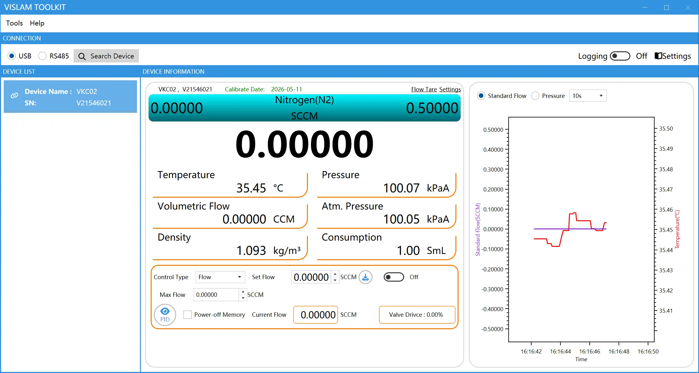Toggle the Logging switch
The image size is (699, 373).
620,56
